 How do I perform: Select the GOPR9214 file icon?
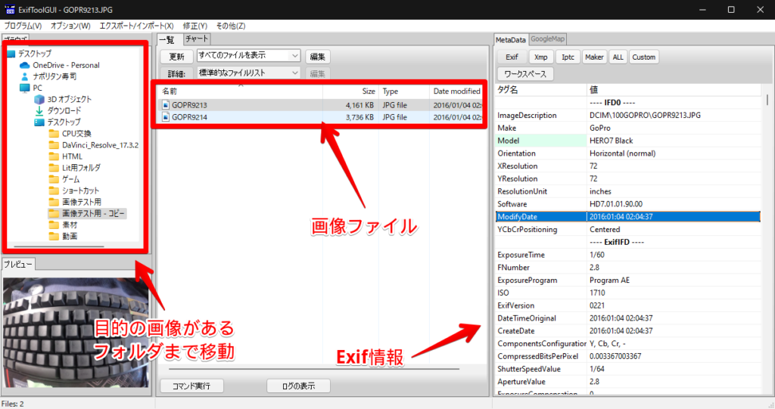tap(165, 117)
